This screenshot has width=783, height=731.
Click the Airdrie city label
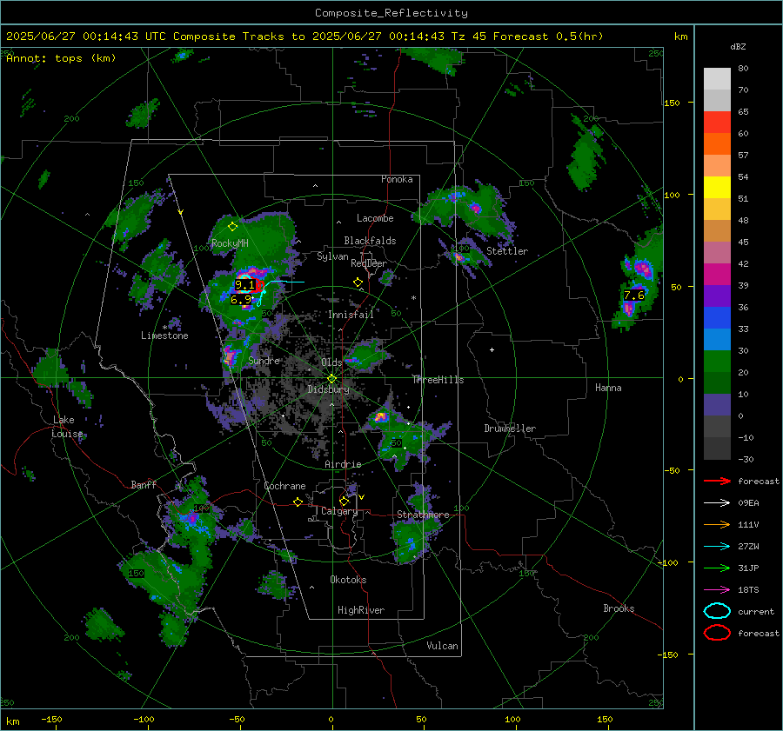(343, 464)
